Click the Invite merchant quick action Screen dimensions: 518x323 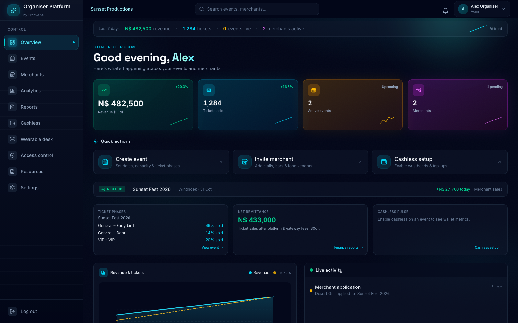(x=300, y=162)
